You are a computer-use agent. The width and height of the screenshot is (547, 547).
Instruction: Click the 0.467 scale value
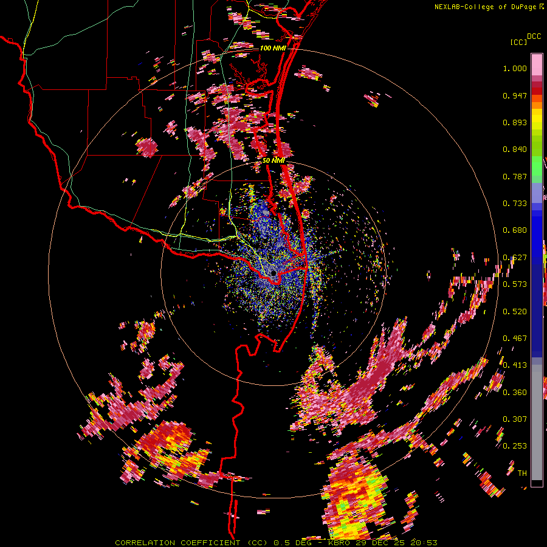(515, 339)
